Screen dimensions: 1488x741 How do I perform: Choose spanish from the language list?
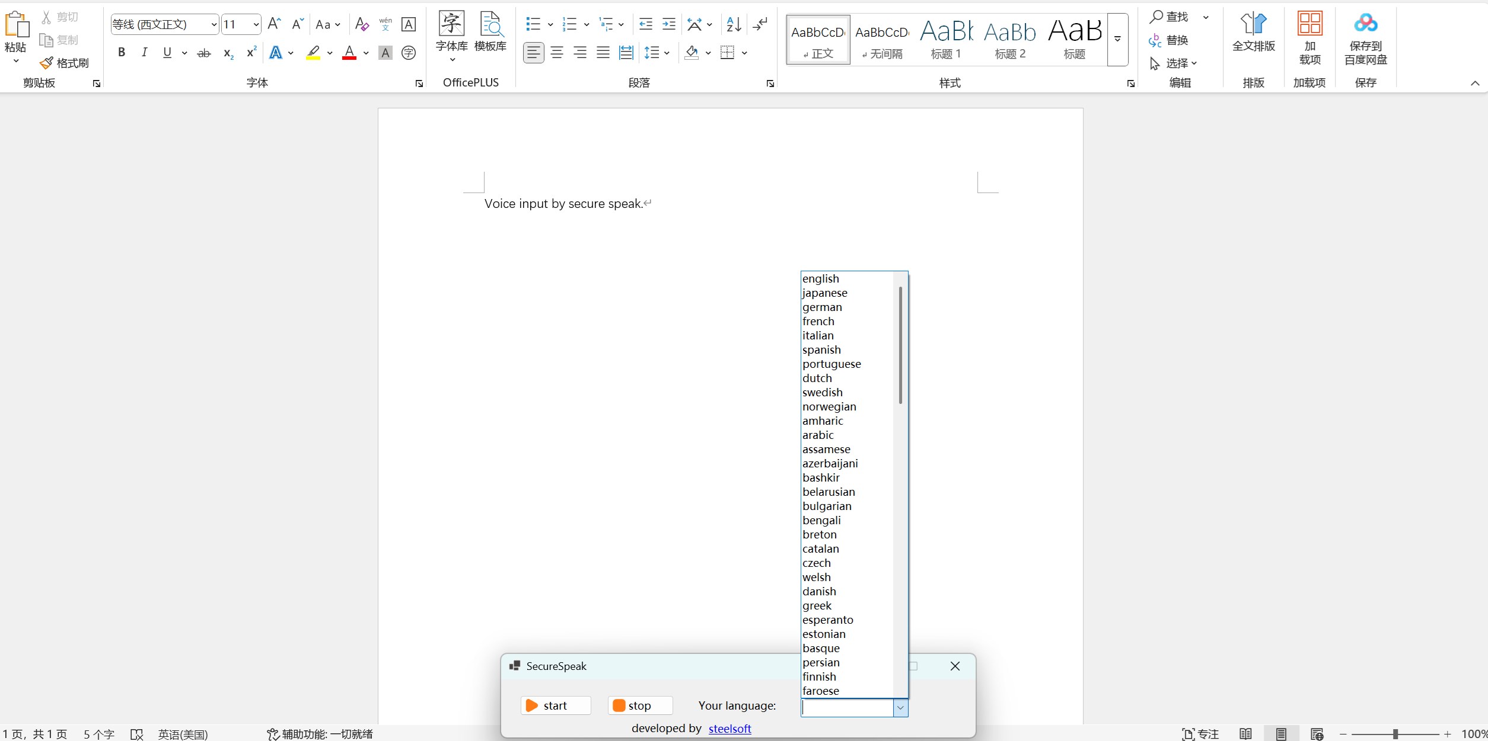tap(821, 349)
